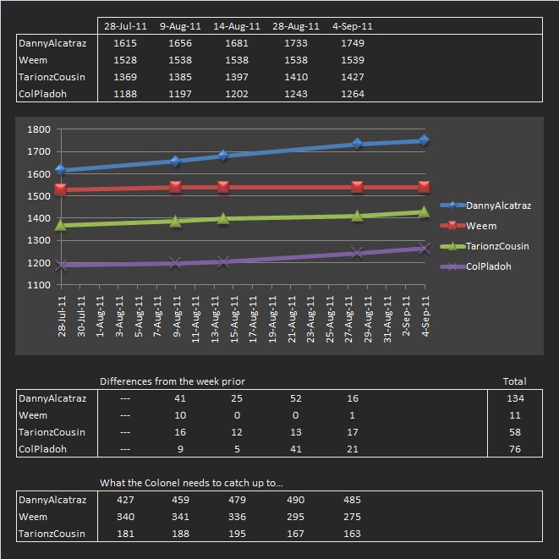559x559 pixels.
Task: Click the Total column header
Action: click(513, 381)
